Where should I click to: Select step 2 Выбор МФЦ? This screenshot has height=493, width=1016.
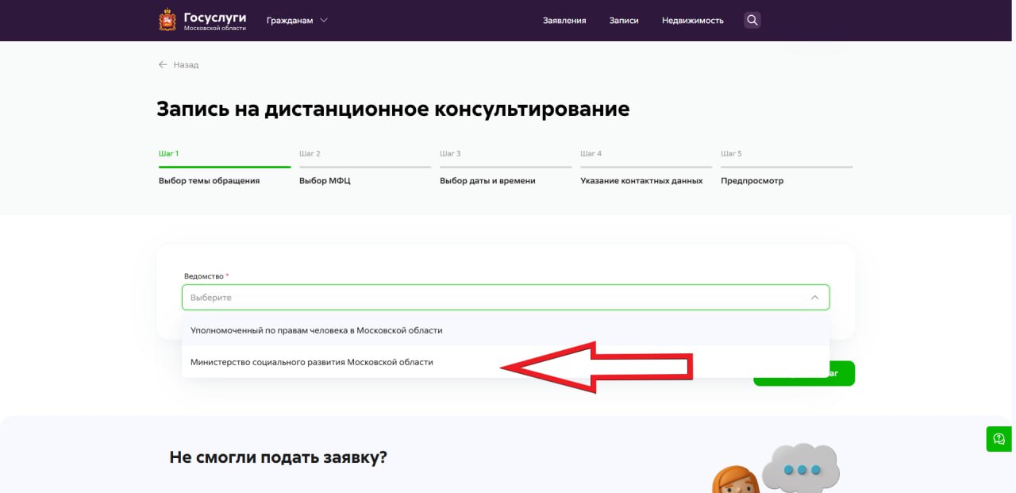pos(325,180)
